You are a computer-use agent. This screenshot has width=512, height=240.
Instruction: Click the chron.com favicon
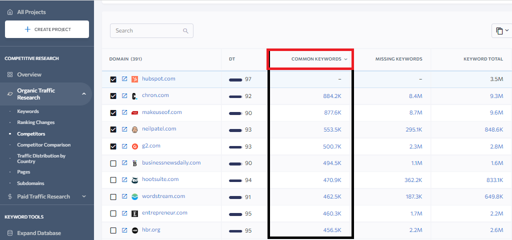coord(135,96)
